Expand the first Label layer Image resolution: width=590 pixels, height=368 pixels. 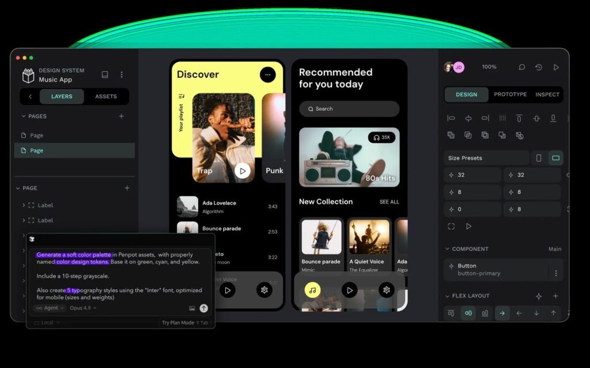coord(24,205)
